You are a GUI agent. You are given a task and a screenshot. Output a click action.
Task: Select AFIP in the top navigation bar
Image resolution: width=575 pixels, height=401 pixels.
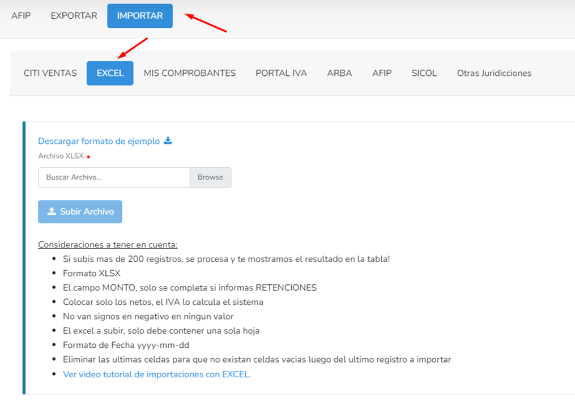click(x=21, y=16)
